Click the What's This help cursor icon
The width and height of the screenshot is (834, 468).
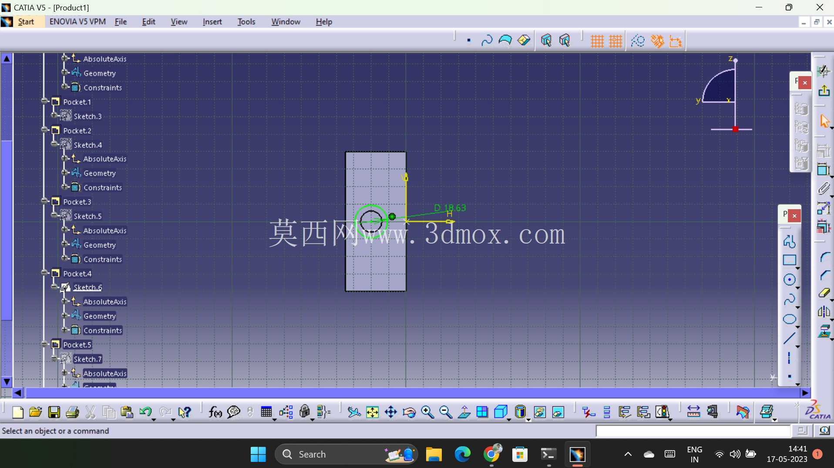point(185,412)
